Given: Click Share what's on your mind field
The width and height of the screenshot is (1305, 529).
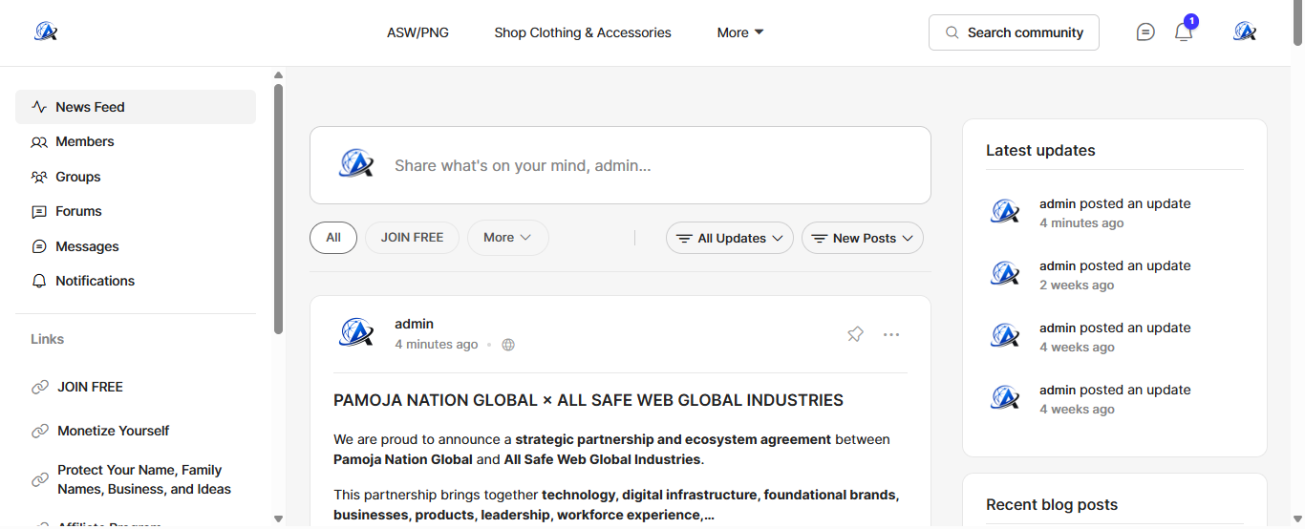Looking at the screenshot, I should (x=620, y=165).
